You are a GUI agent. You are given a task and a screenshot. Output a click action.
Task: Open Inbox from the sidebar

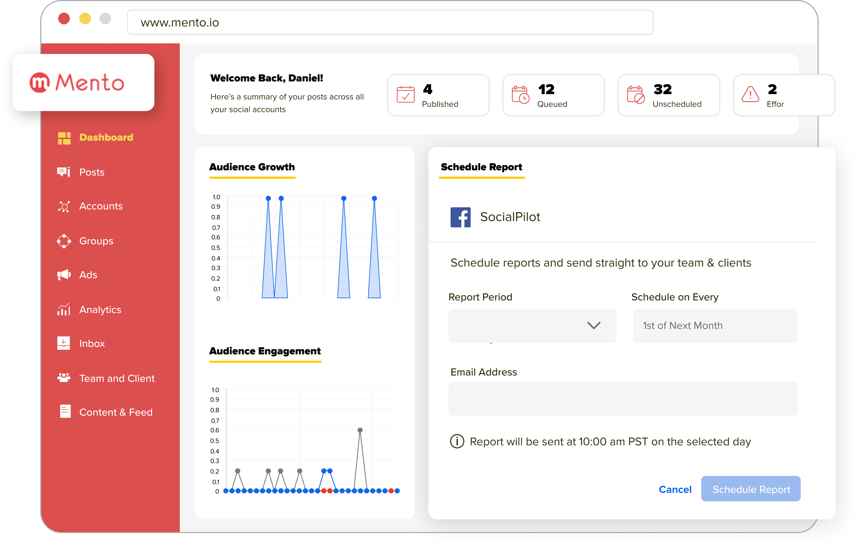(x=92, y=344)
